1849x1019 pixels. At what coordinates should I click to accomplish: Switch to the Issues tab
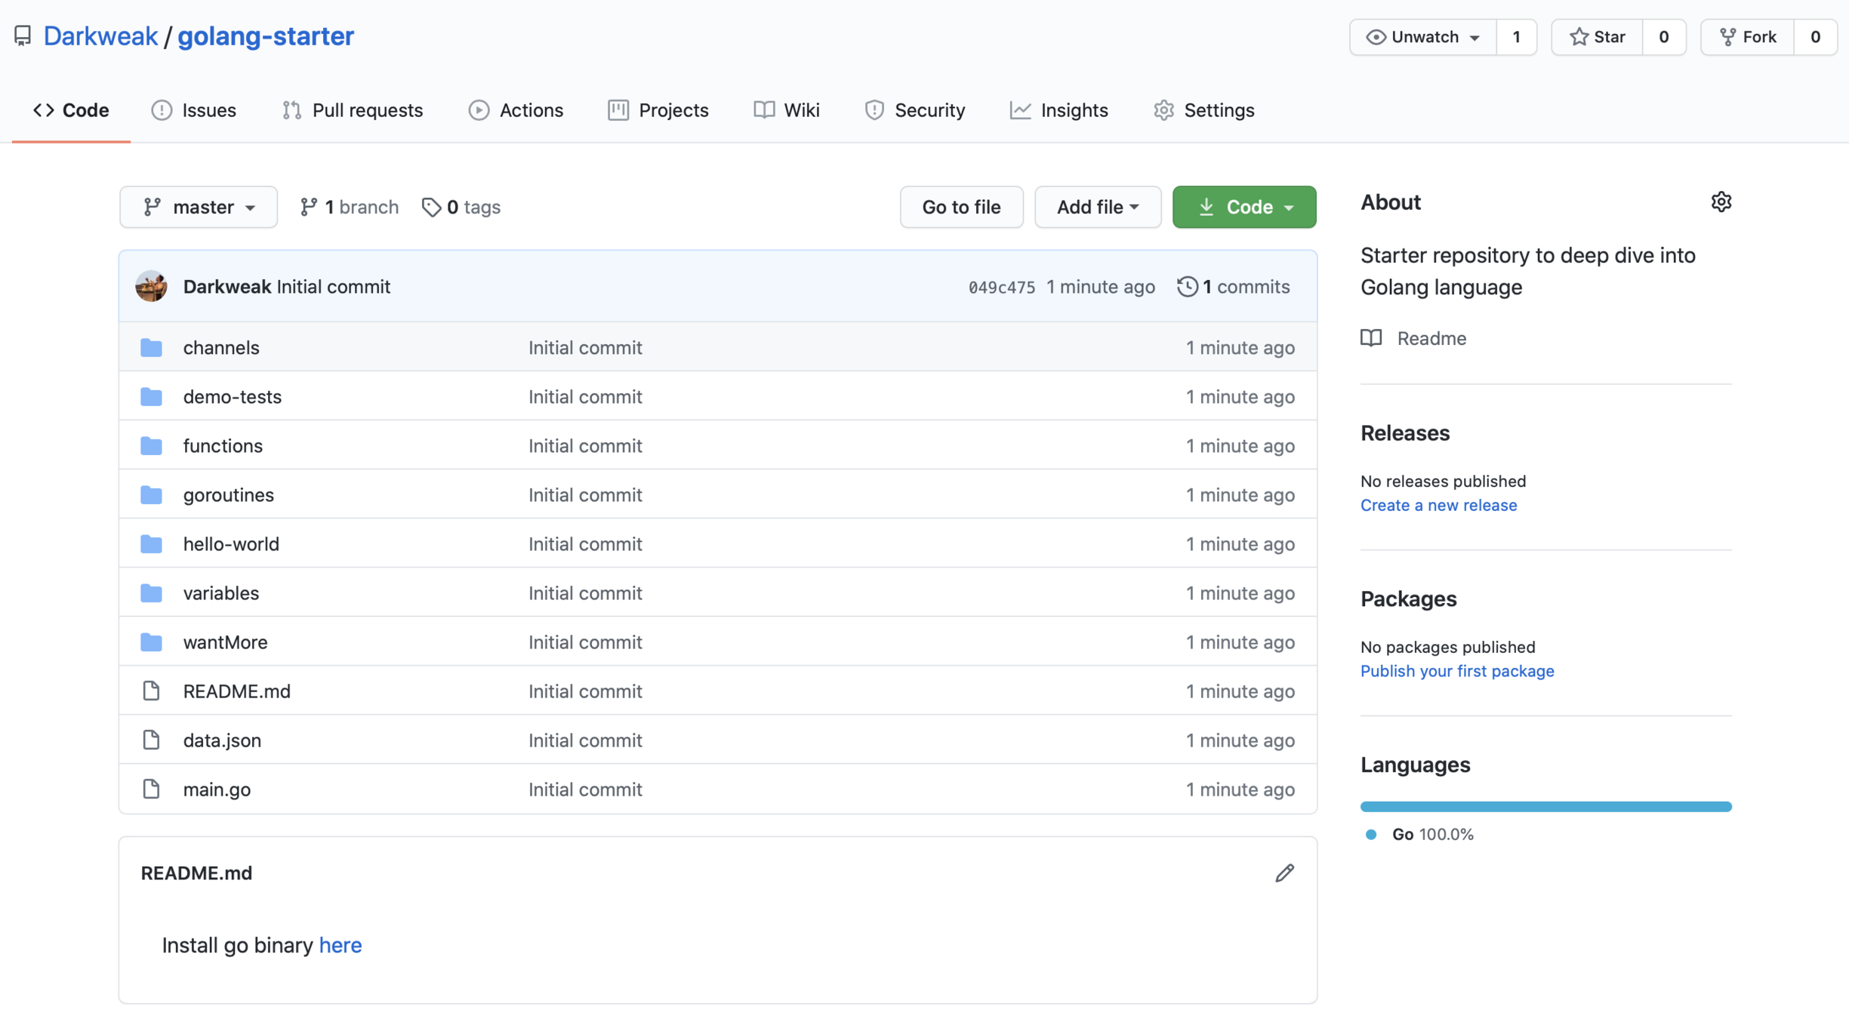193,110
